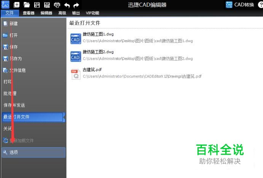Select 保存并发送 menu entry

33,105
